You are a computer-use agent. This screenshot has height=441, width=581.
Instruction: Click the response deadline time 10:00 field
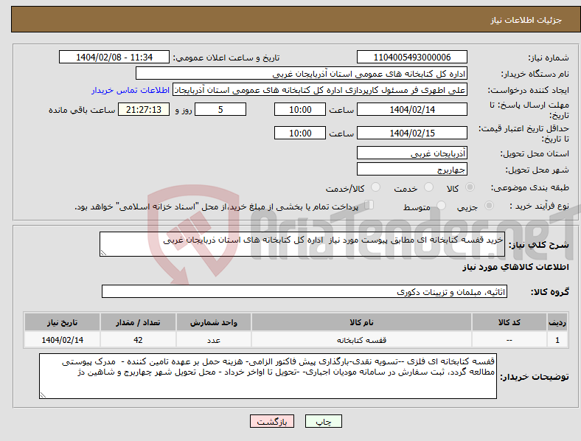pyautogui.click(x=300, y=109)
